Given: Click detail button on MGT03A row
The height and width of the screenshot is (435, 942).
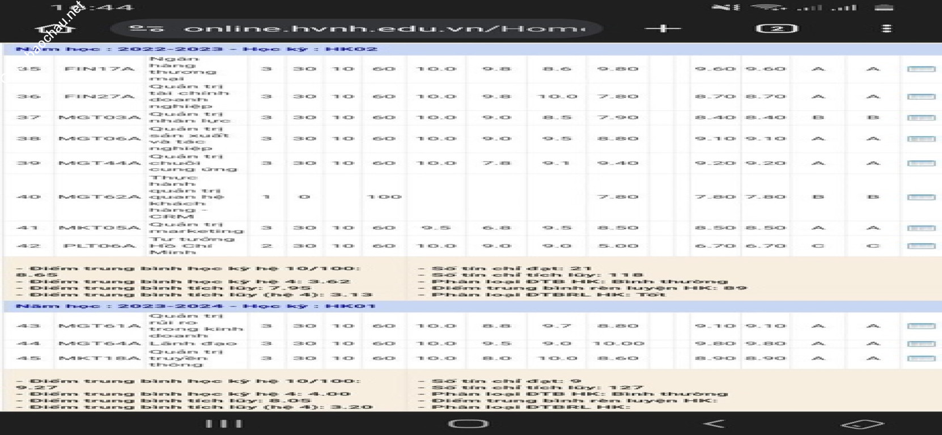Looking at the screenshot, I should (x=921, y=118).
